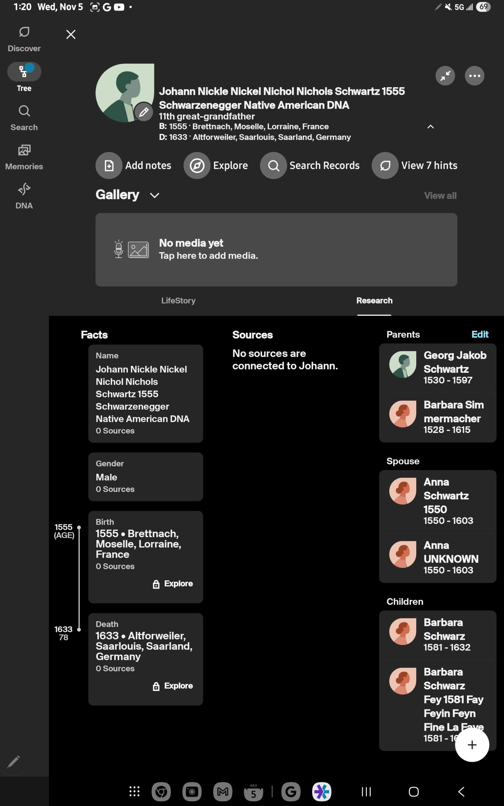Switch to the LifeStory tab
The width and height of the screenshot is (504, 806).
[178, 301]
